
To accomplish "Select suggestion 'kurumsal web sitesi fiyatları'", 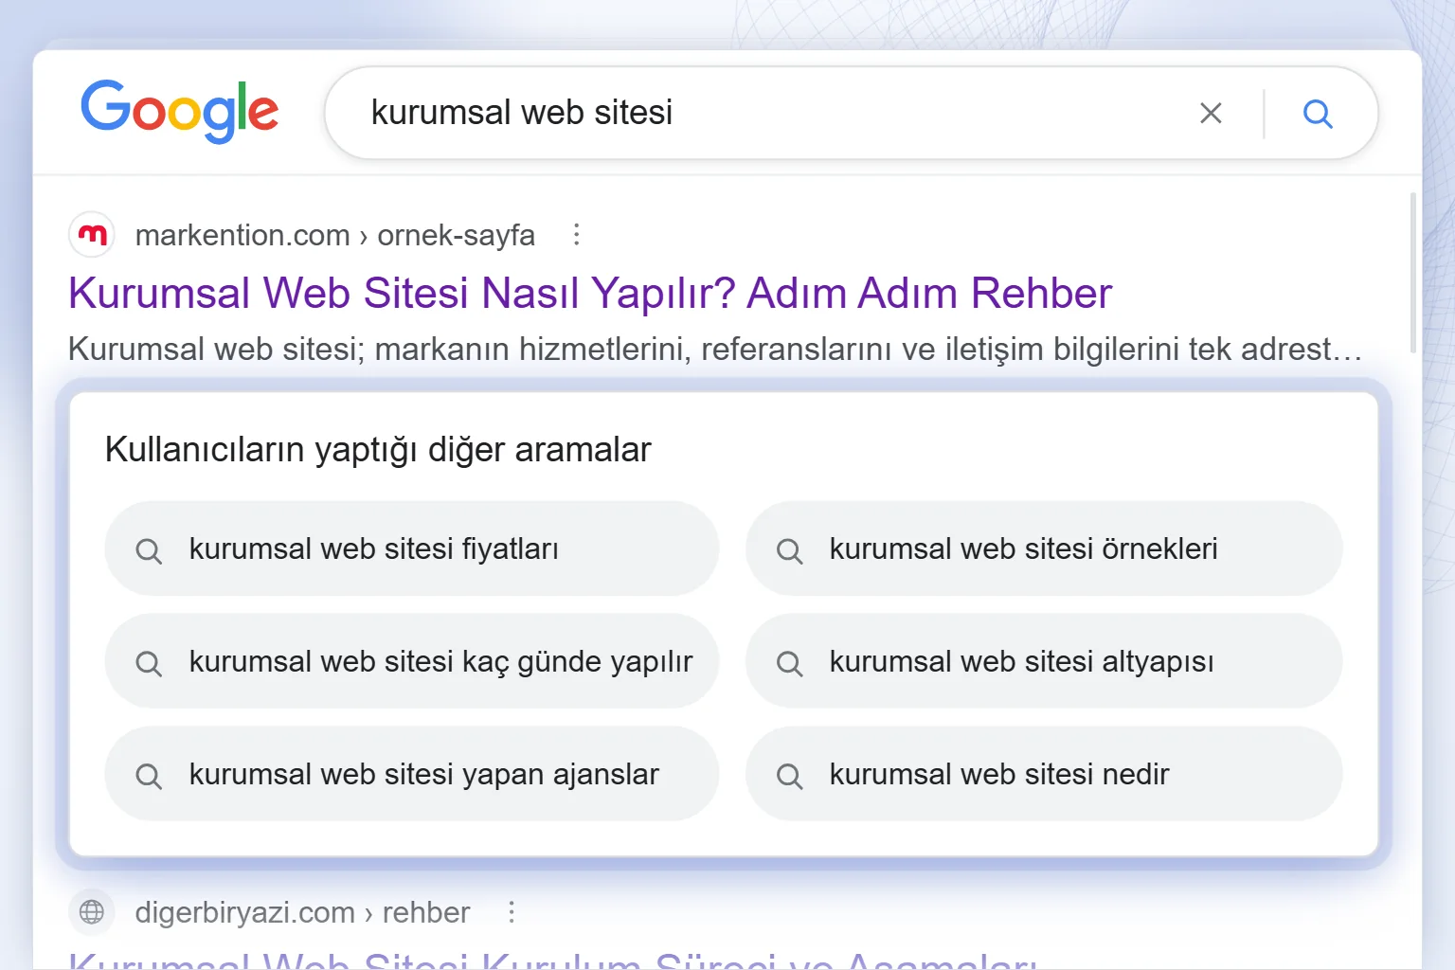I will click(x=412, y=548).
